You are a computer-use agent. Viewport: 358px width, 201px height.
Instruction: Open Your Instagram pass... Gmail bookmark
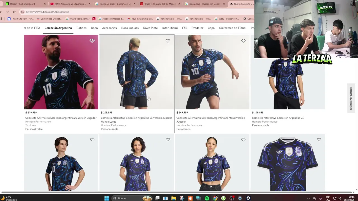(x=140, y=19)
